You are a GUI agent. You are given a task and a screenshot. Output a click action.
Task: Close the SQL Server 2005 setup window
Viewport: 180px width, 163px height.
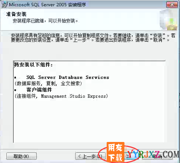point(172,5)
